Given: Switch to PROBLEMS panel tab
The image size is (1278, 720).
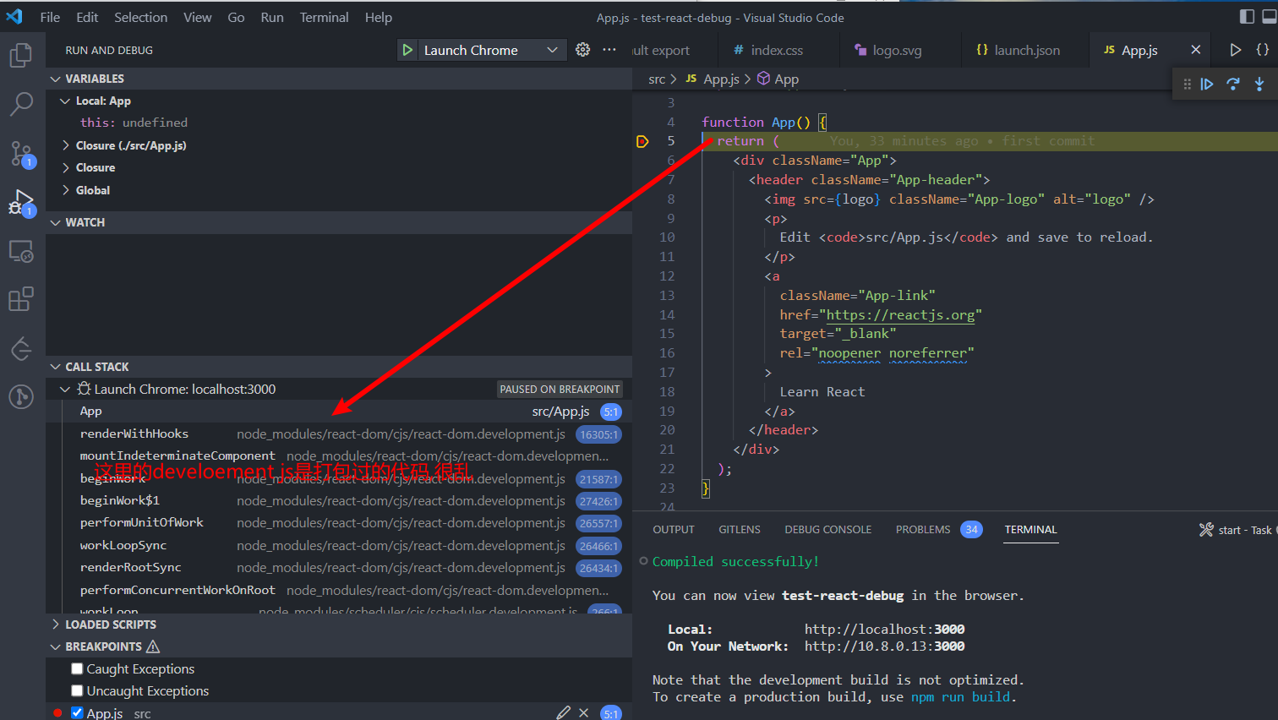Looking at the screenshot, I should (923, 530).
